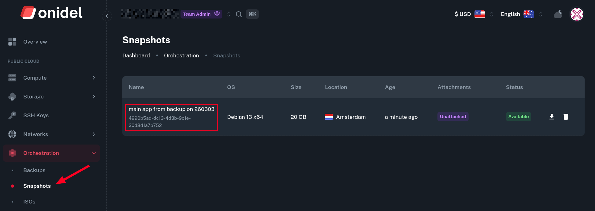Image resolution: width=595 pixels, height=211 pixels.
Task: Go to Overview page
Action: click(x=35, y=42)
